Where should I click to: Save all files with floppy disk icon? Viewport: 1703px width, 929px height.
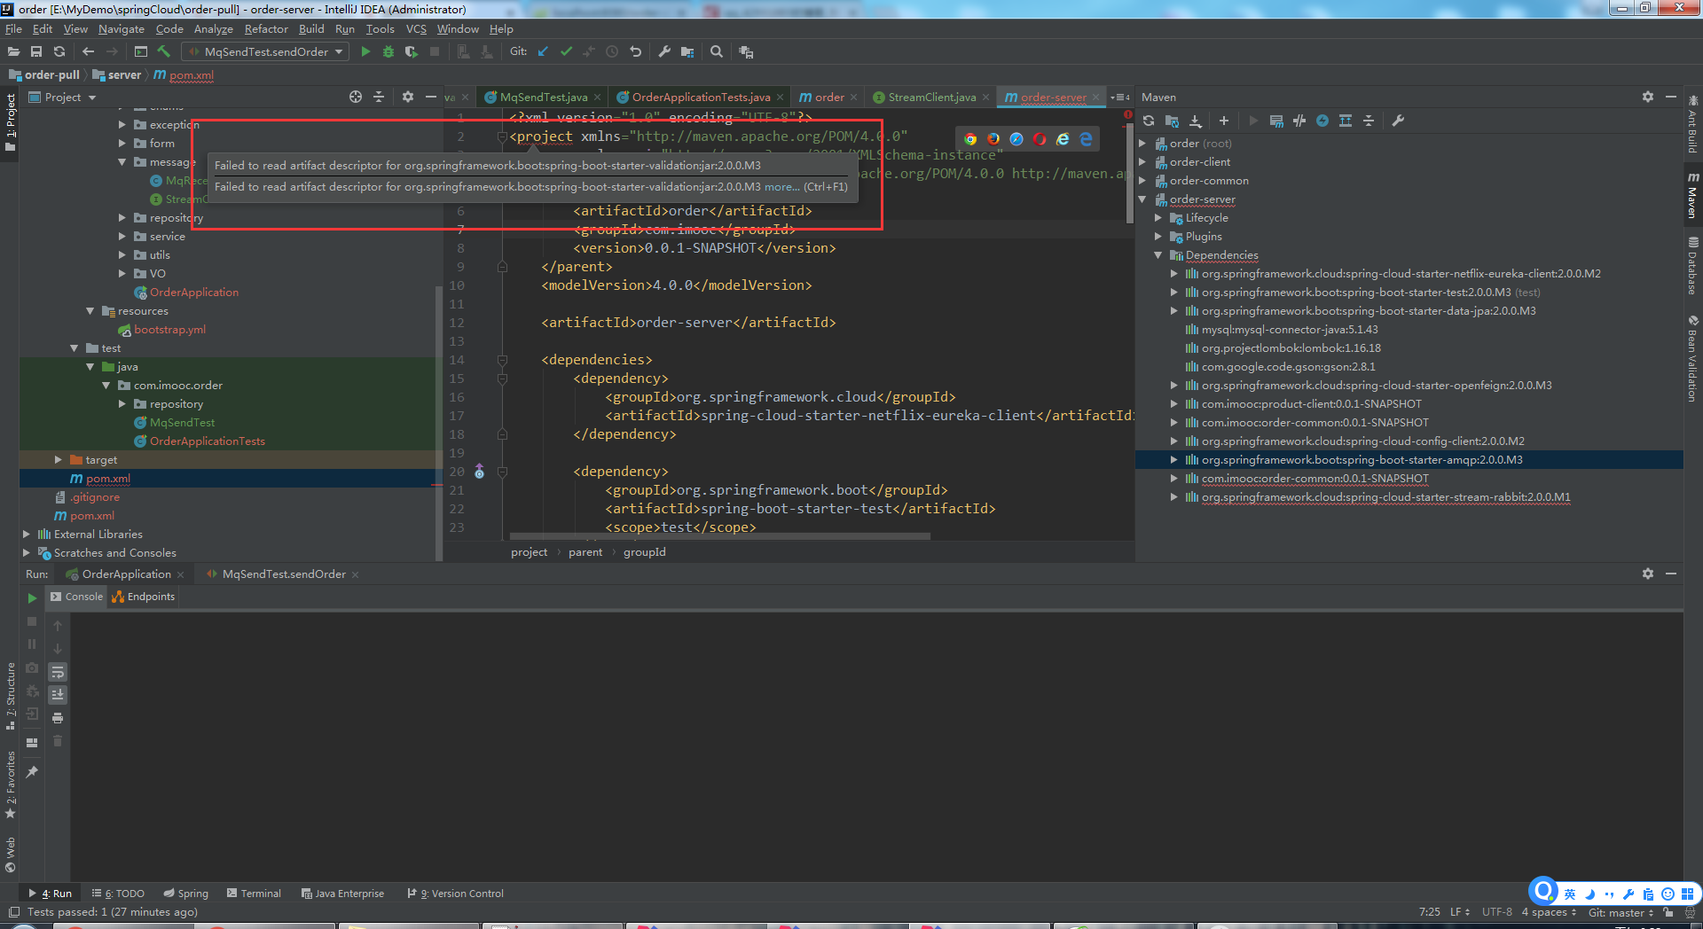point(36,51)
